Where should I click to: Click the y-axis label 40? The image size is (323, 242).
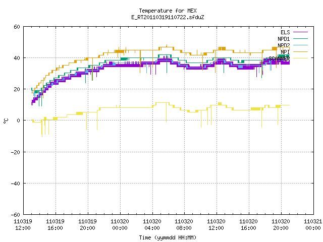[17, 58]
